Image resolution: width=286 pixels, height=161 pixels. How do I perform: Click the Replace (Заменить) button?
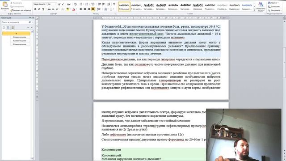point(274,7)
